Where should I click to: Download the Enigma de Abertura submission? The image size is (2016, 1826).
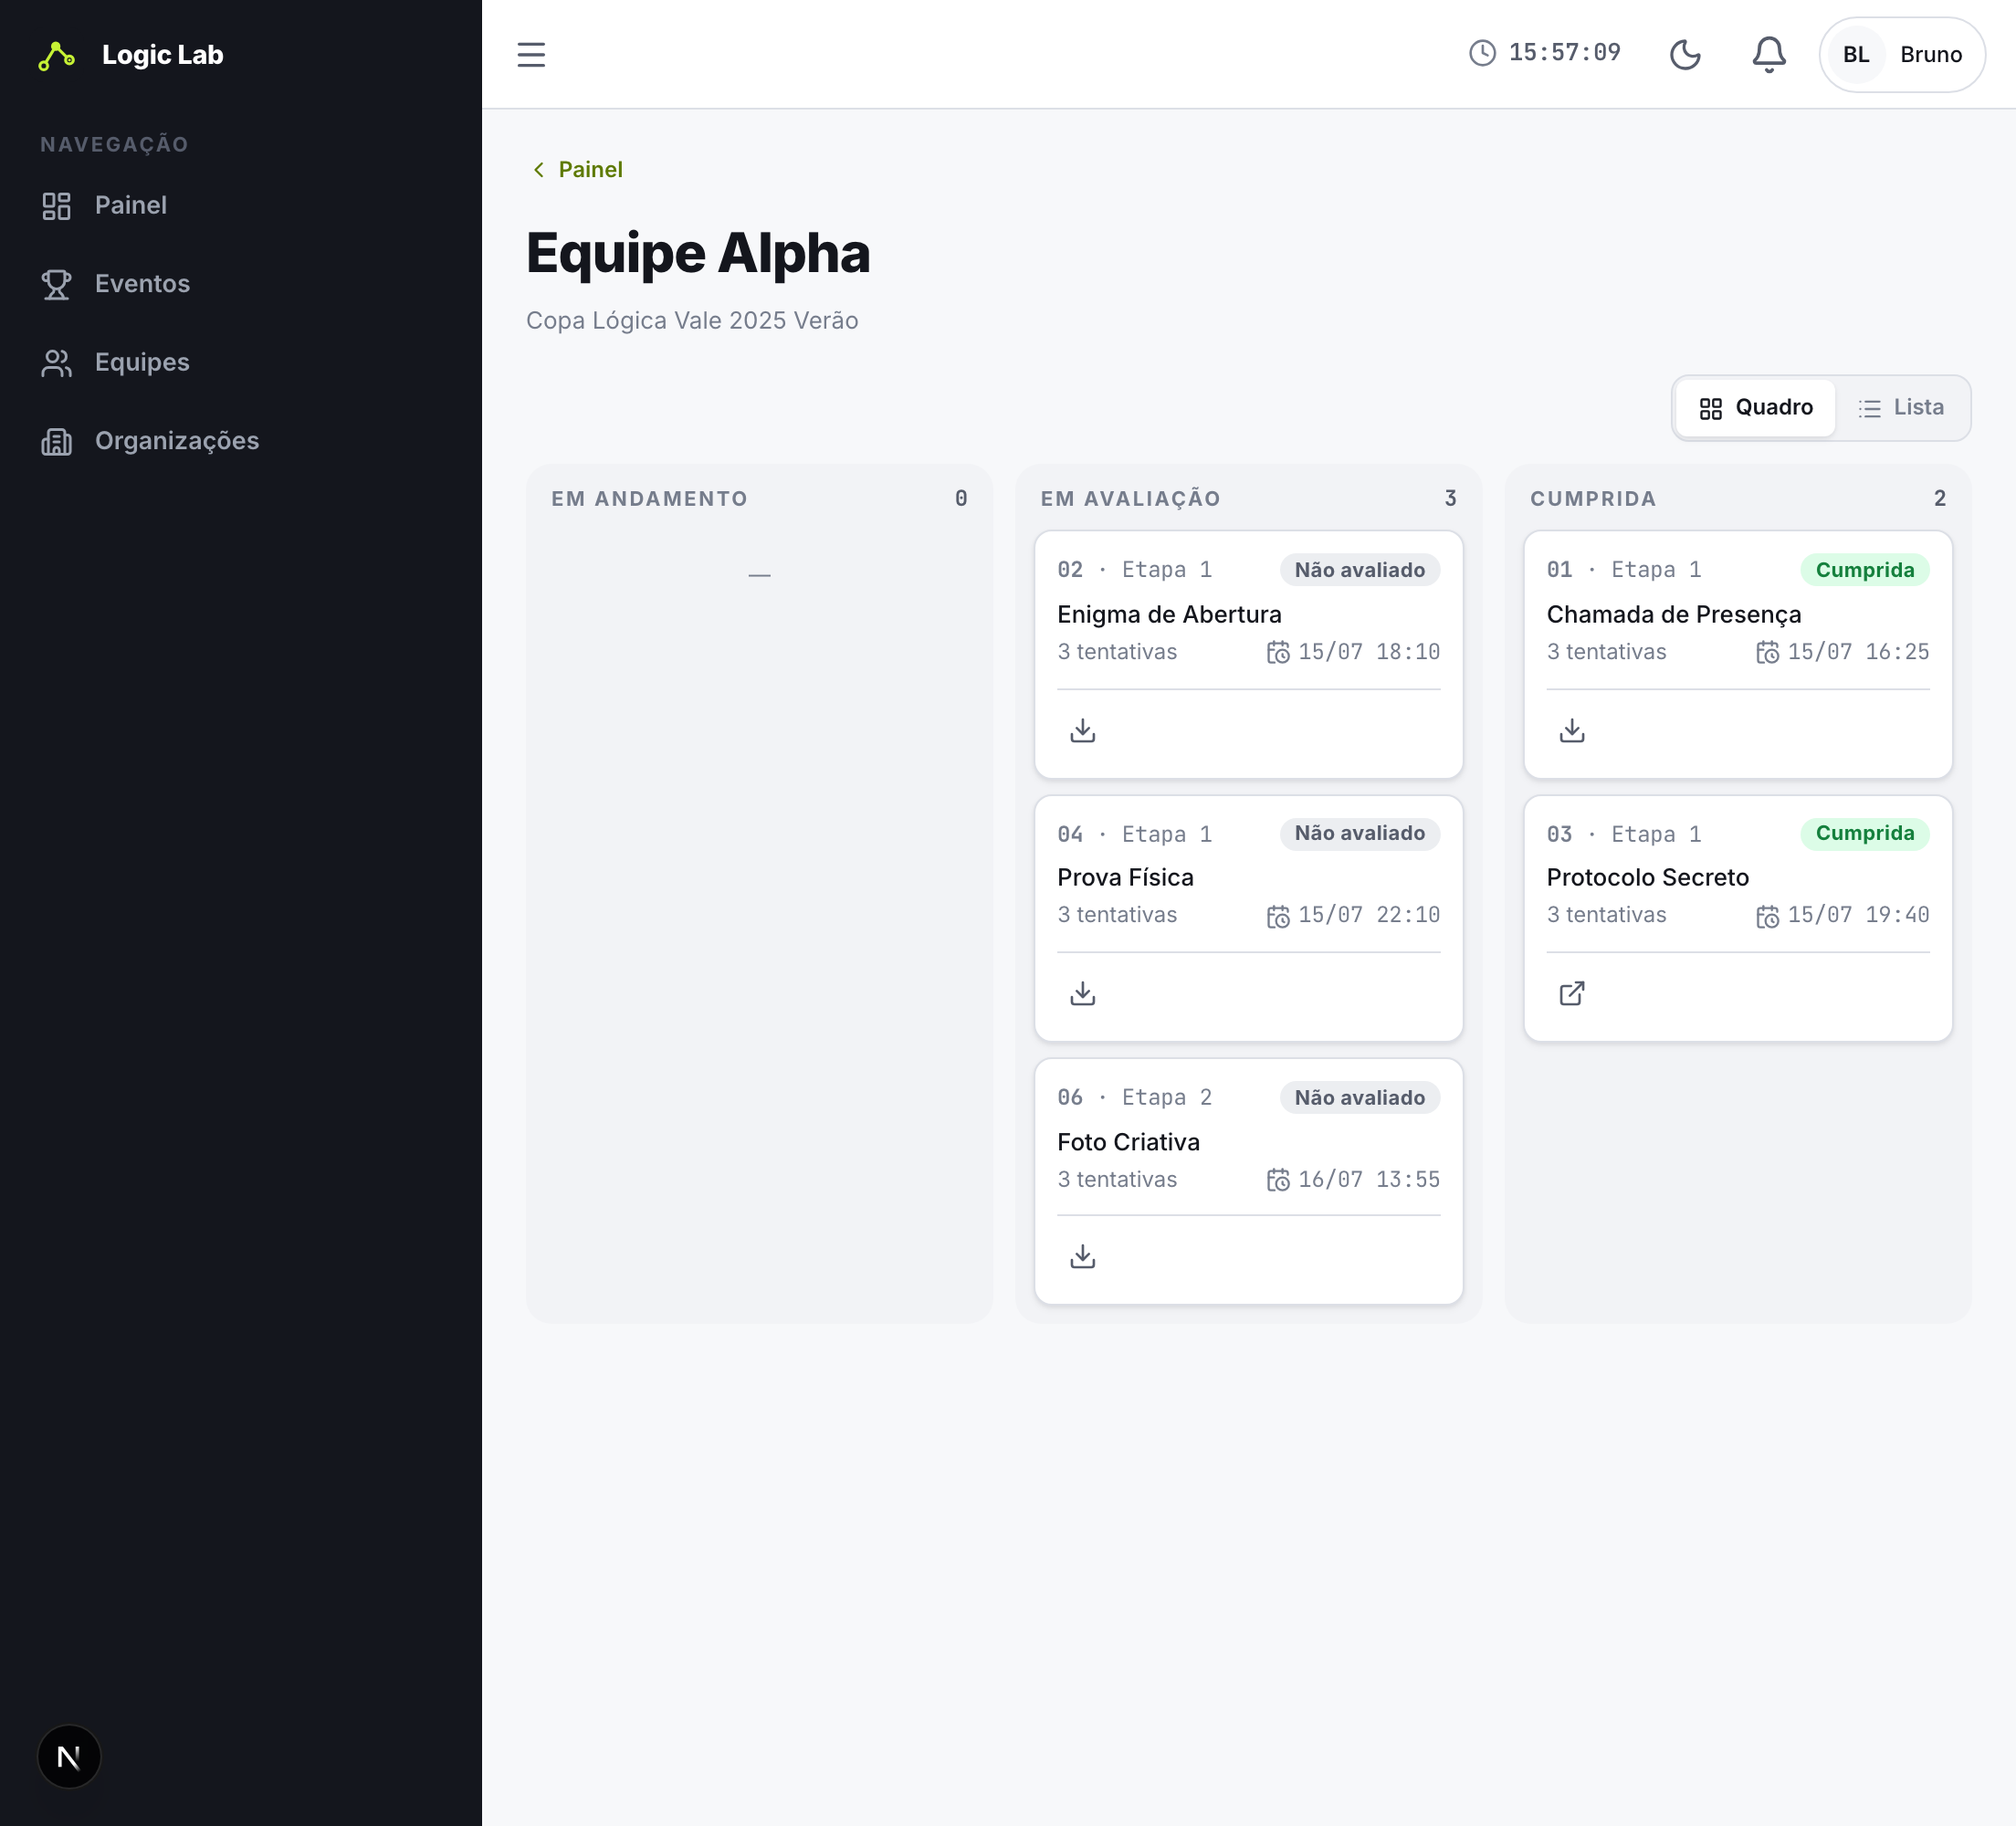[x=1082, y=730]
